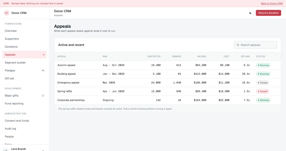Click the 16.6x return value
The height and width of the screenshot is (151, 286).
point(246,83)
